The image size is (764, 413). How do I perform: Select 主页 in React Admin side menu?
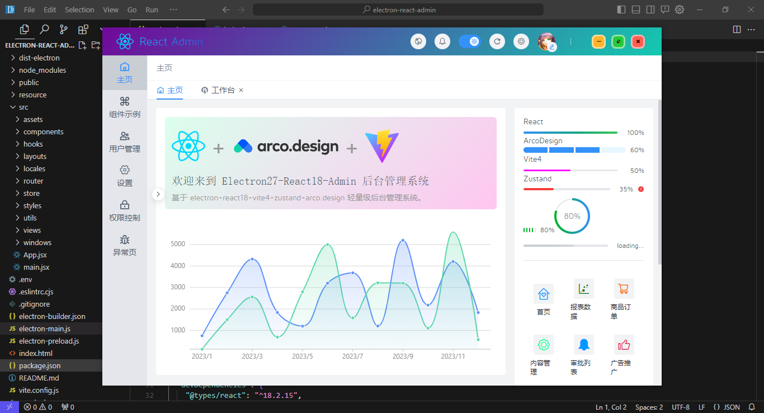click(125, 73)
